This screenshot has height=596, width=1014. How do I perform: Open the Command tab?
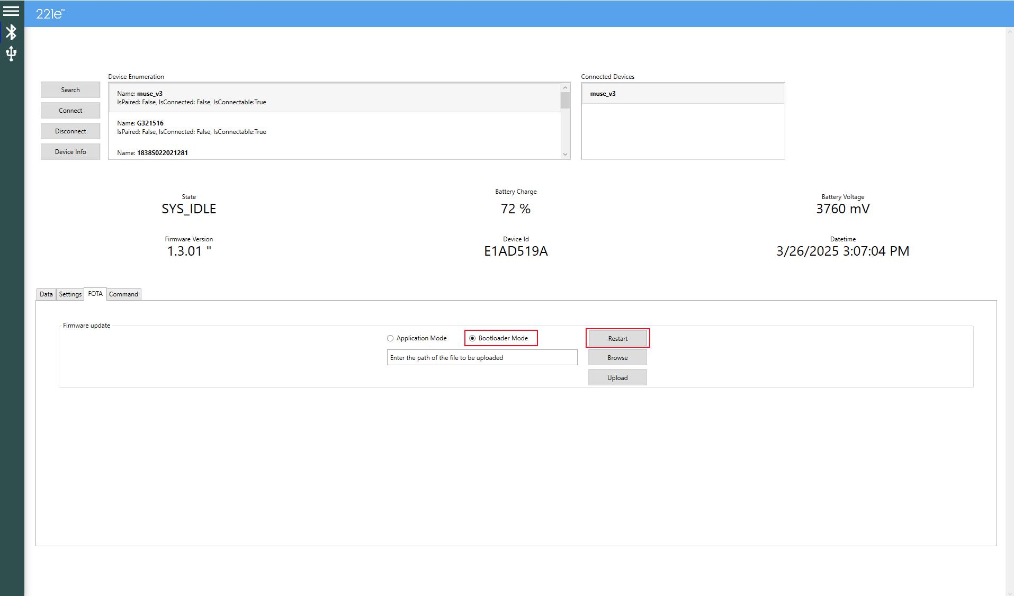tap(123, 294)
